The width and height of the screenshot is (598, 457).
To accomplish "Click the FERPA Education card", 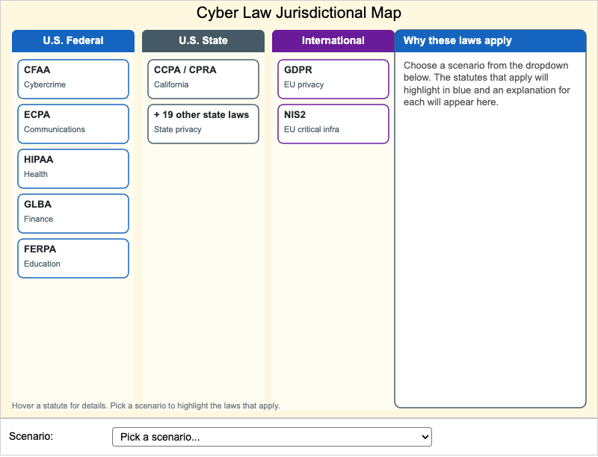I will point(73,258).
